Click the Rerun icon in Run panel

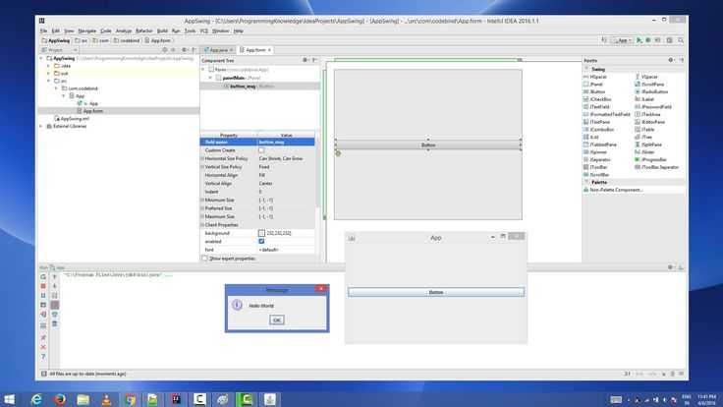click(x=43, y=277)
